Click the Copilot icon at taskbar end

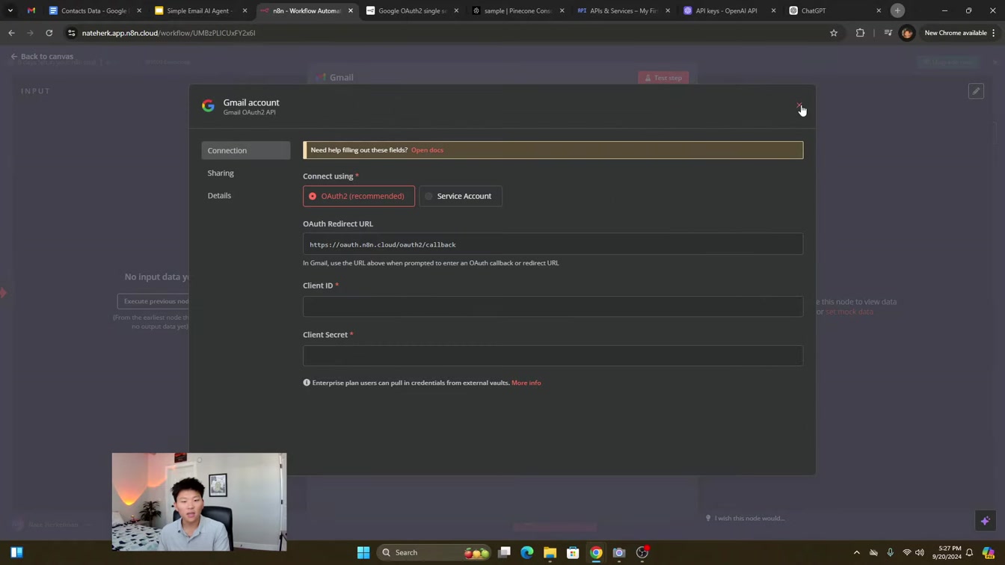989,552
